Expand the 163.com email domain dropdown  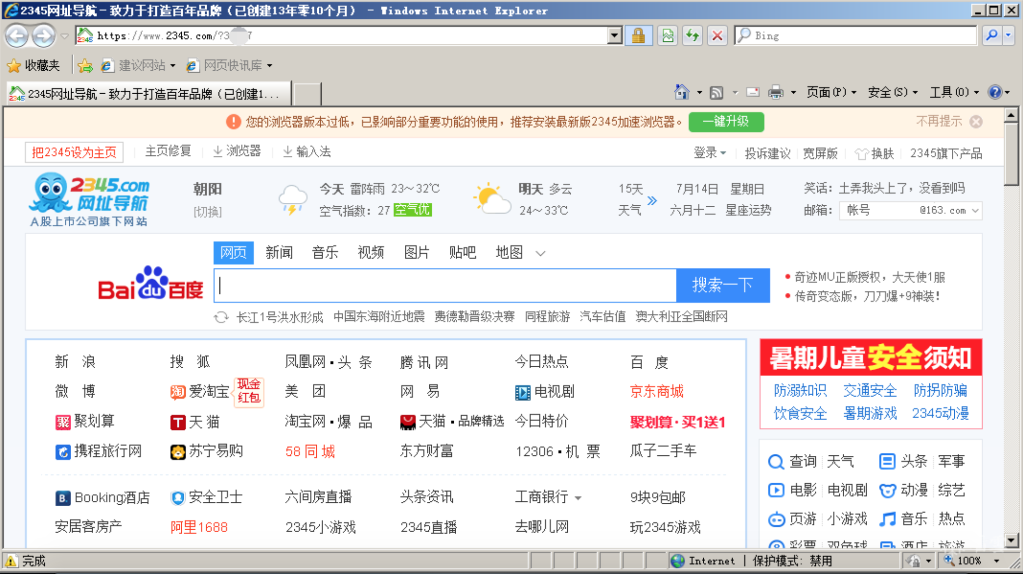tap(975, 211)
